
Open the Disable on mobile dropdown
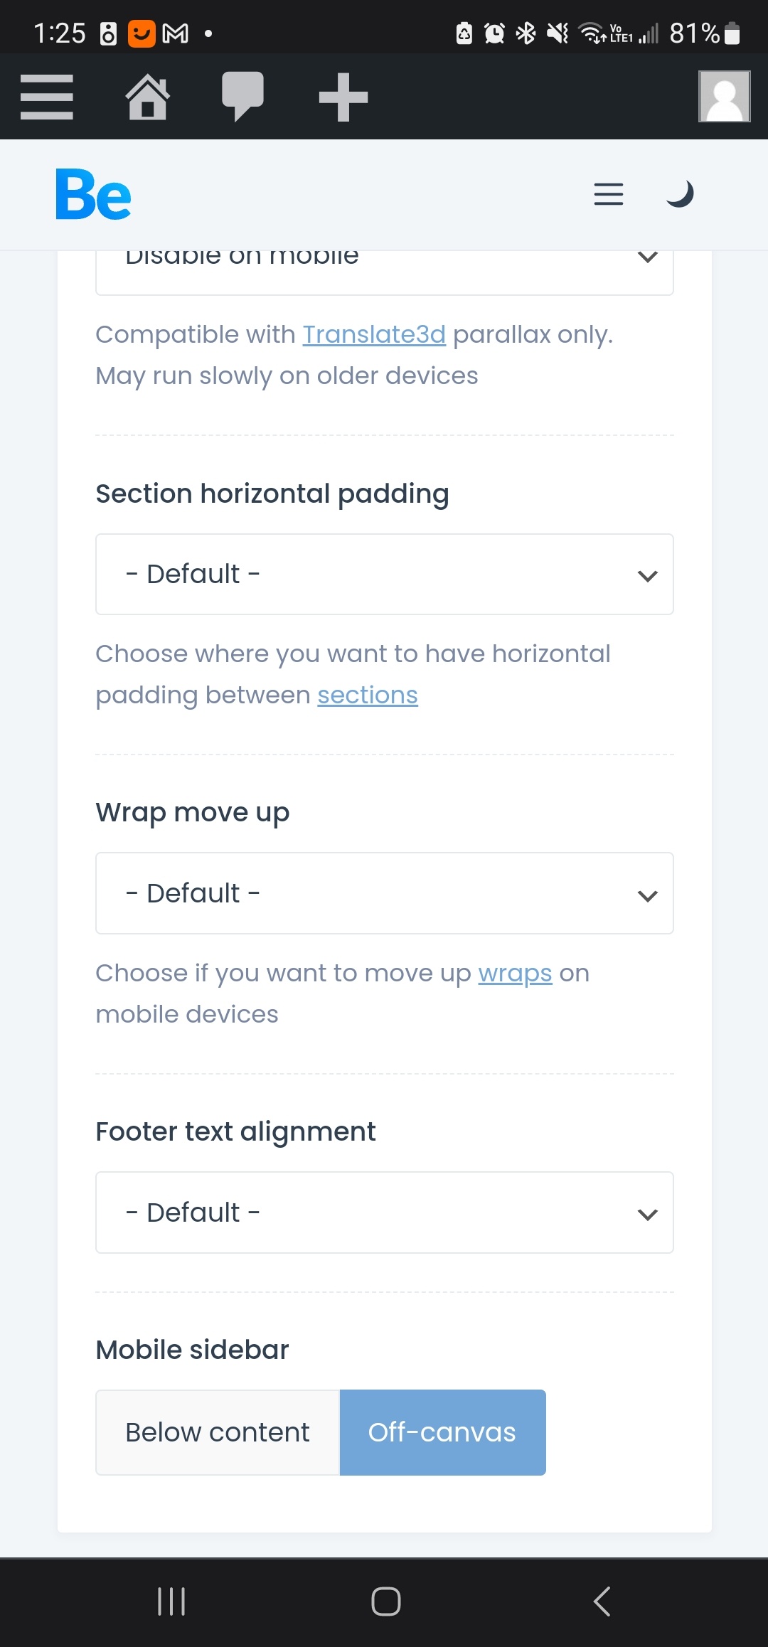tap(385, 272)
